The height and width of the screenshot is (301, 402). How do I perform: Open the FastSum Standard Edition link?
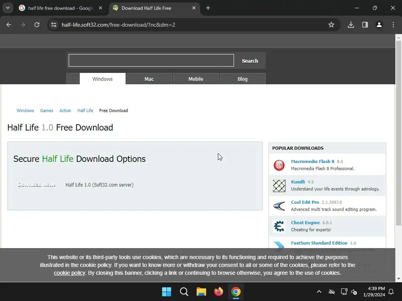[x=319, y=243]
